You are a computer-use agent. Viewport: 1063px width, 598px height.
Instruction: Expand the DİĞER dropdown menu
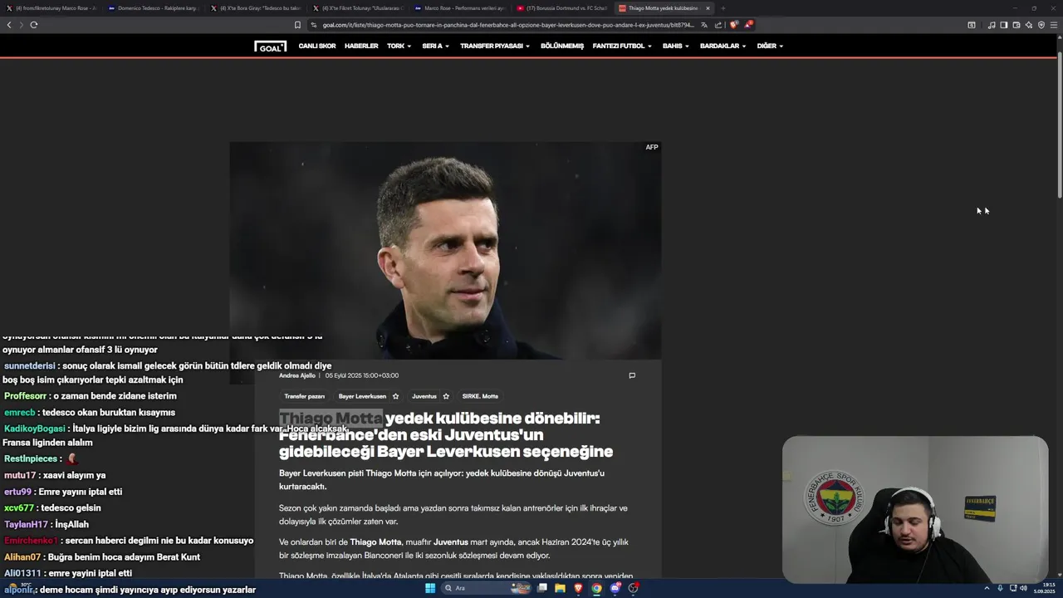point(770,47)
